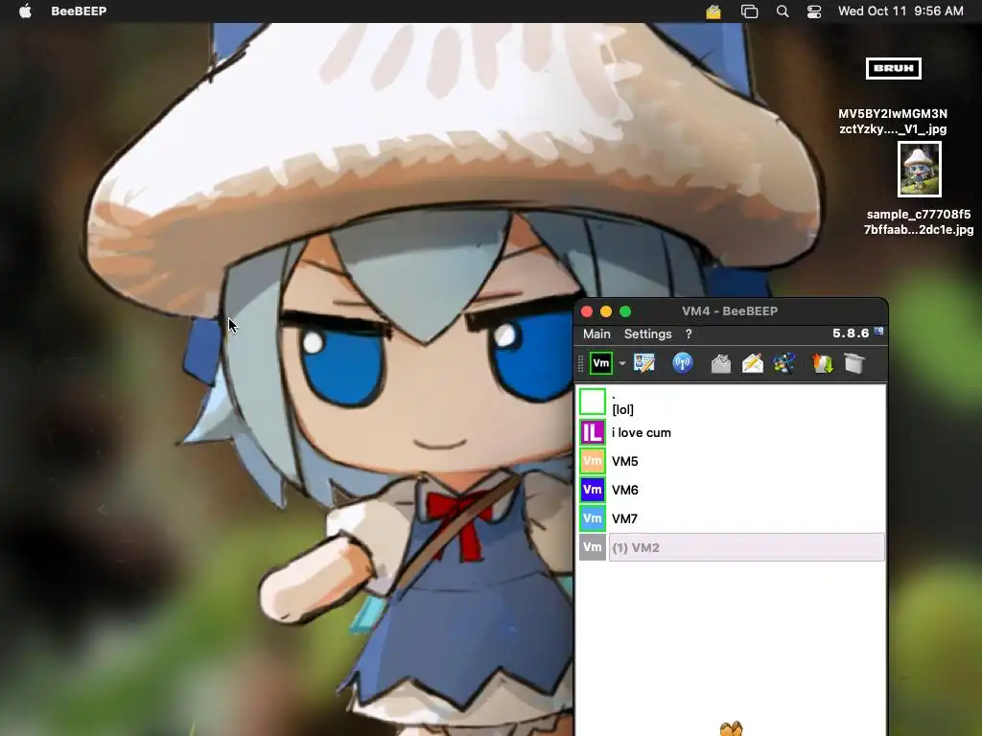Click the small icon next to version 5.8.6

[878, 332]
